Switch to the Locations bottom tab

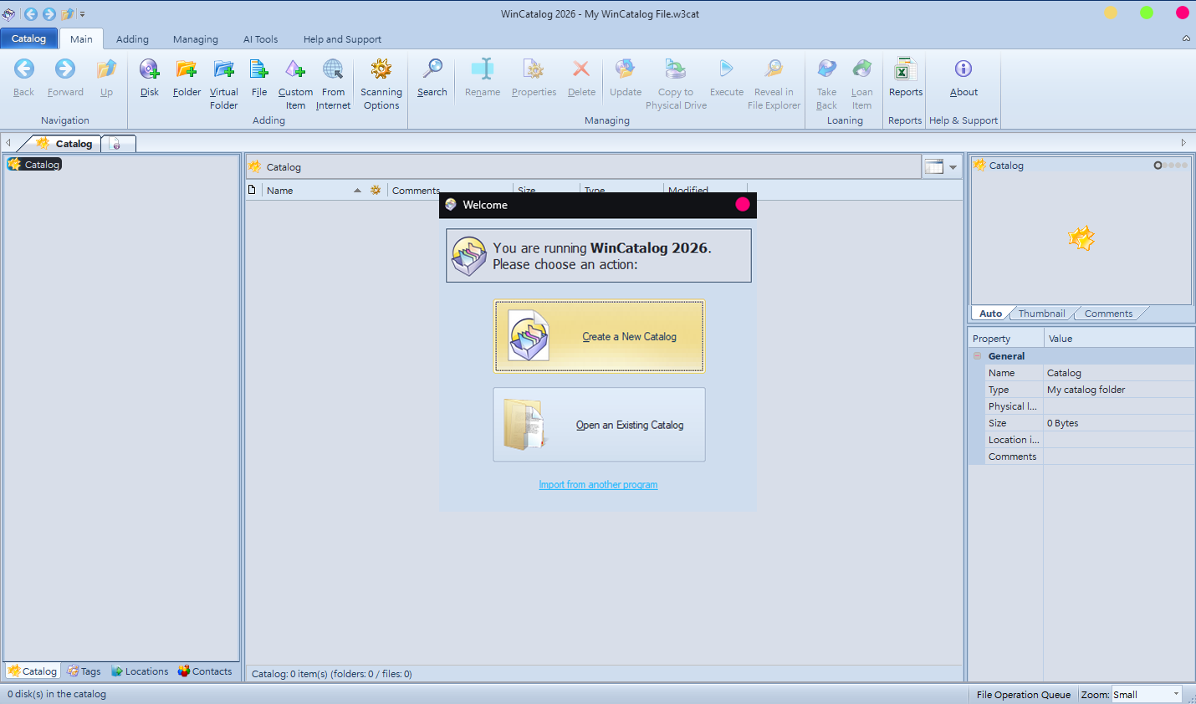140,671
